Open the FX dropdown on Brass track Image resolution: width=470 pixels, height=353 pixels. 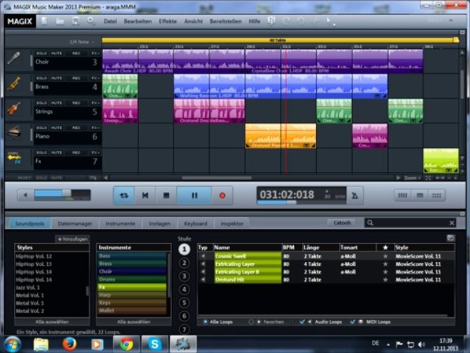coord(95,78)
